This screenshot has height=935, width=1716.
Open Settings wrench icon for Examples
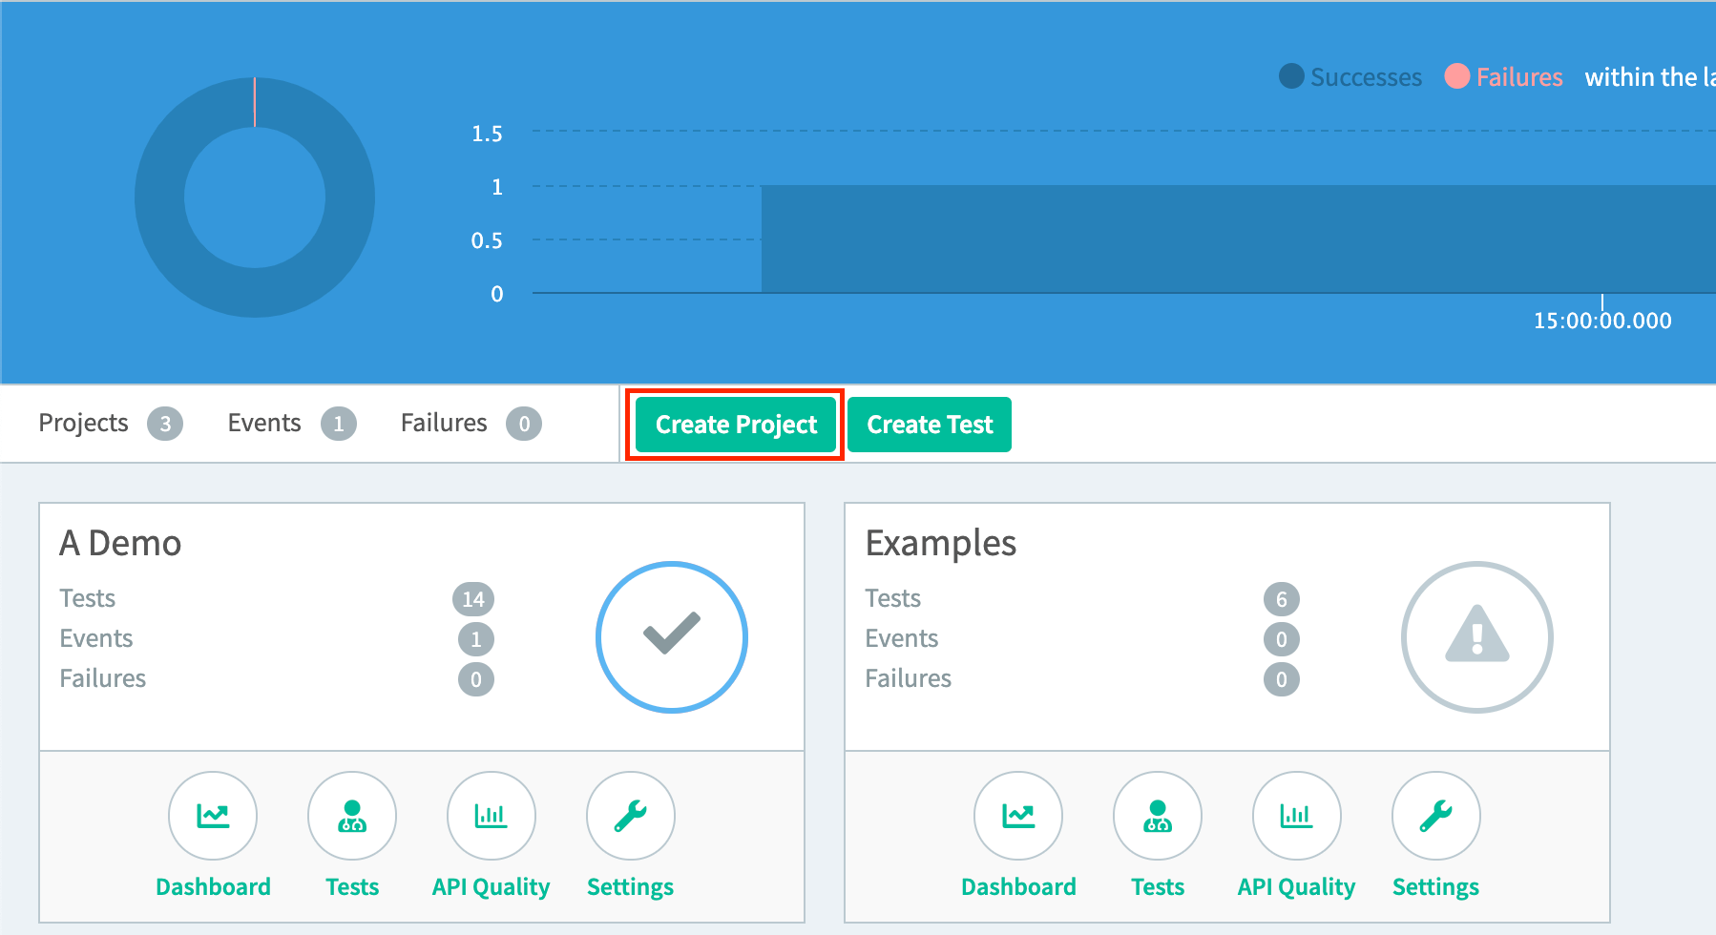[1435, 816]
